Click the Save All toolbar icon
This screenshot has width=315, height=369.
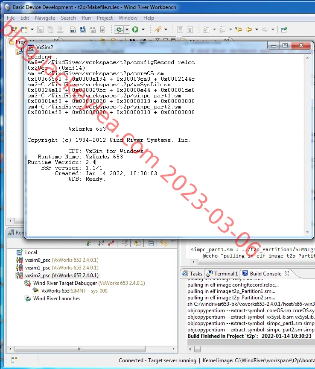pos(50,29)
